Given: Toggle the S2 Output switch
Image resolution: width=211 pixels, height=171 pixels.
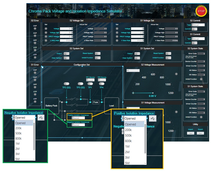Looking at the screenshot, I should [x=66, y=53].
